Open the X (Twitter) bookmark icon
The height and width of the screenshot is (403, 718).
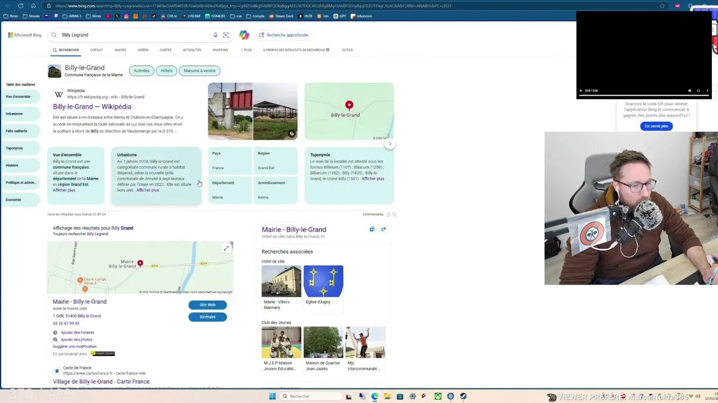coord(117,16)
